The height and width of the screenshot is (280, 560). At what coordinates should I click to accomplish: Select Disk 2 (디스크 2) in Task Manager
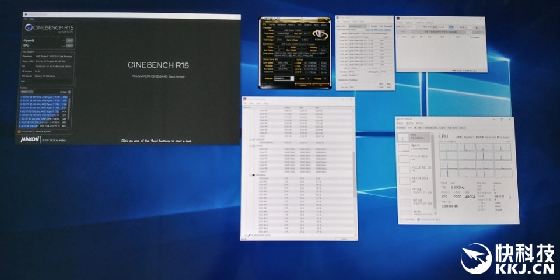(414, 180)
